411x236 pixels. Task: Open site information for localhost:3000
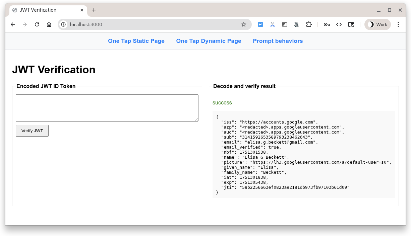[63, 24]
